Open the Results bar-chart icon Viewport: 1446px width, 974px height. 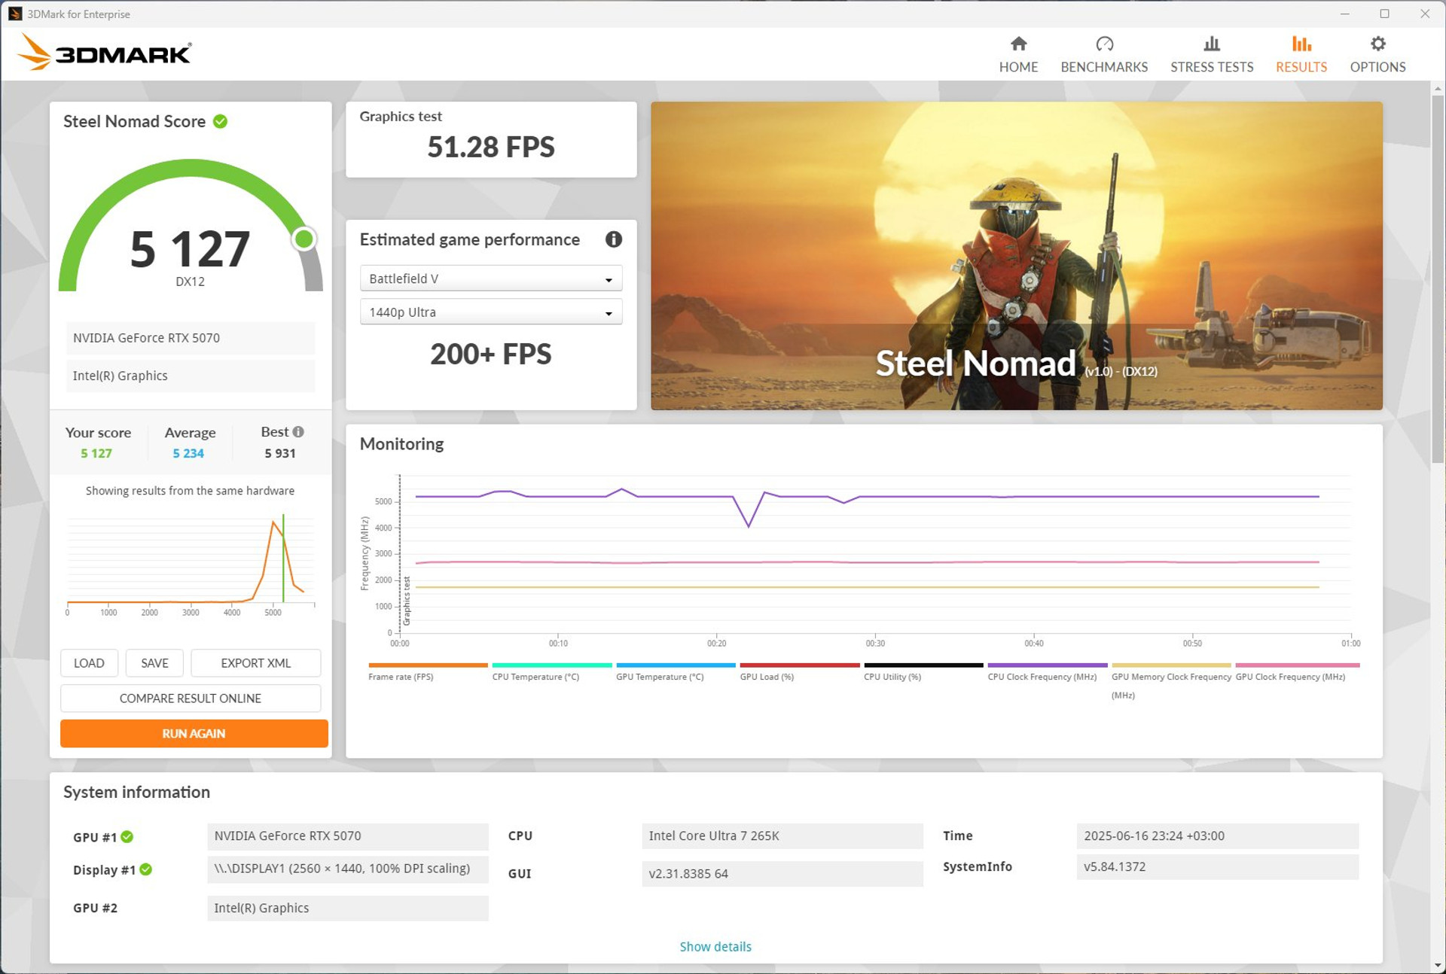click(1301, 44)
